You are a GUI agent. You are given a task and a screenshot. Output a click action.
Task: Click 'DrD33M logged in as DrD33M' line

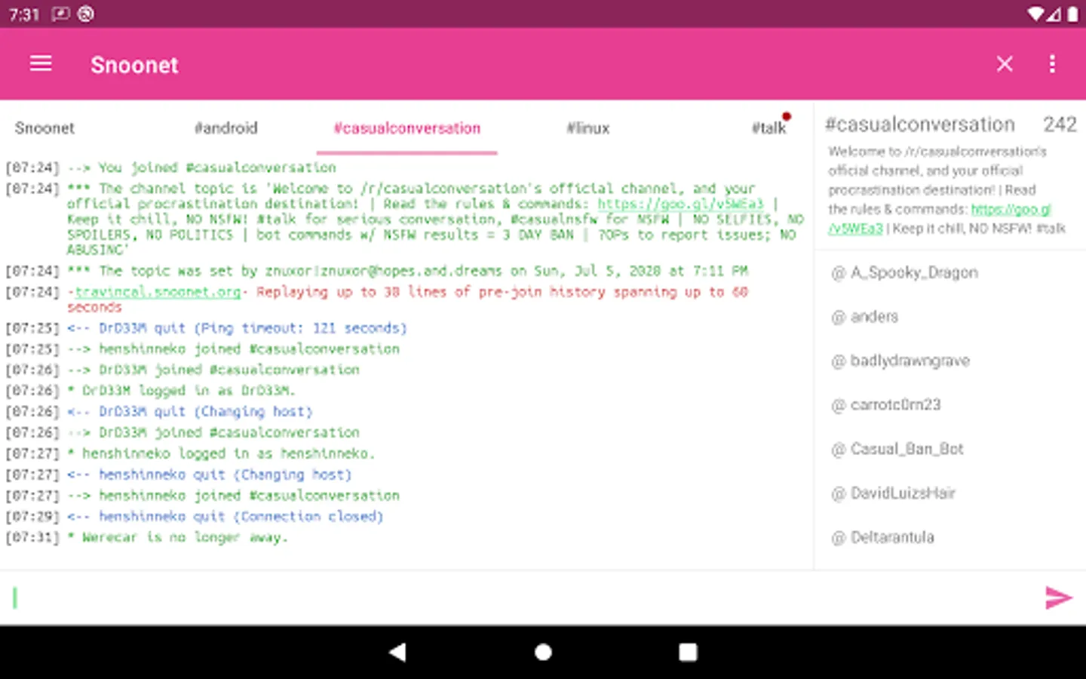pyautogui.click(x=151, y=391)
